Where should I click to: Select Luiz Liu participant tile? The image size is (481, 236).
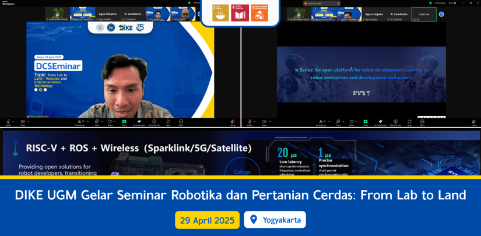point(424,14)
